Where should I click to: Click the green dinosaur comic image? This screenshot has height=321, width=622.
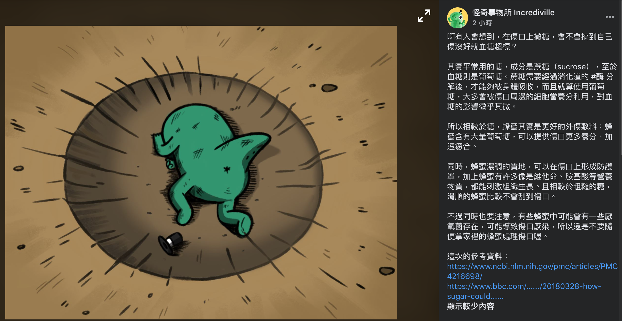click(201, 172)
